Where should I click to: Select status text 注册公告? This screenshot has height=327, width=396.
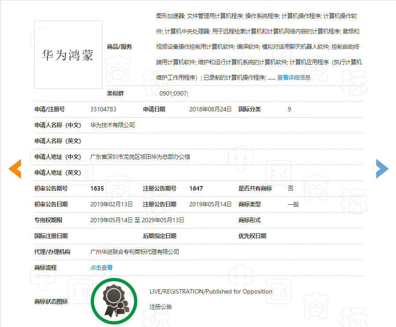coord(161,307)
